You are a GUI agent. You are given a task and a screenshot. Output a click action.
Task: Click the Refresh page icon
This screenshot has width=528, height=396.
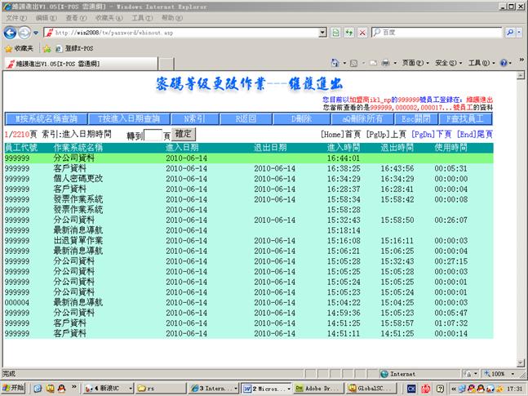point(349,33)
